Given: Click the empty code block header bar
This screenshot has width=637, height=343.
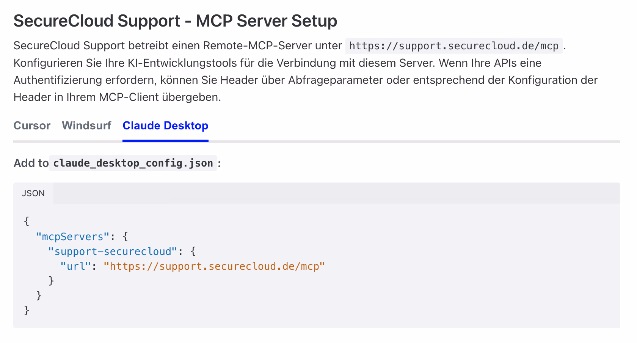Looking at the screenshot, I should pyautogui.click(x=337, y=193).
